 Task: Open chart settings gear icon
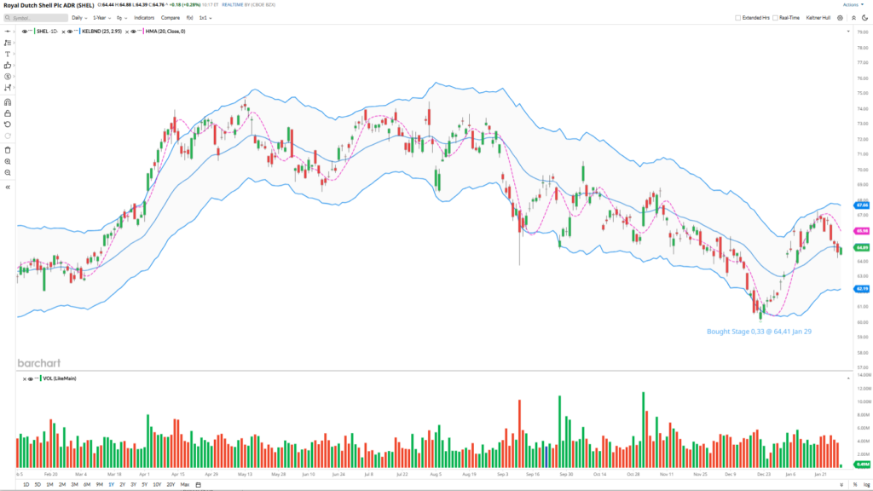840,17
